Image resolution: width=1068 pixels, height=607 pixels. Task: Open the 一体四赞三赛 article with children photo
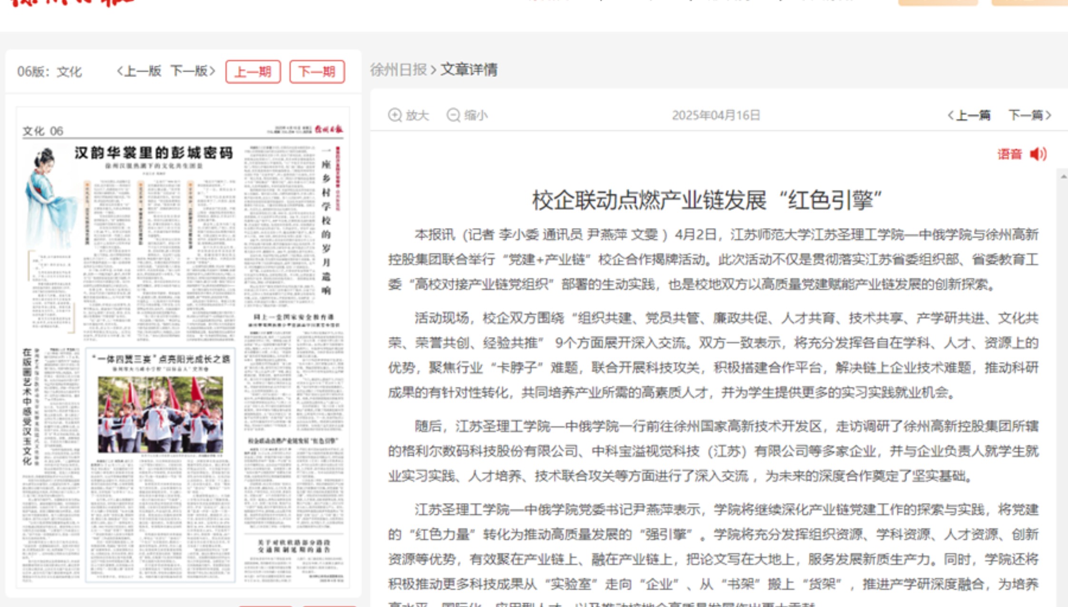coord(161,413)
